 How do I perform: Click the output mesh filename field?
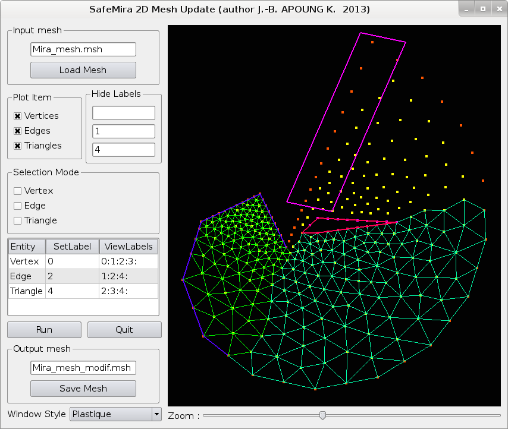83,368
